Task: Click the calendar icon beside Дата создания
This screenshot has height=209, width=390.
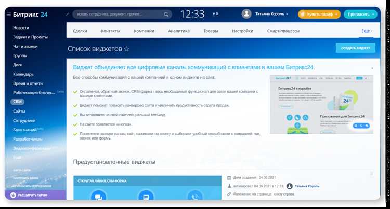Action: (x=229, y=178)
